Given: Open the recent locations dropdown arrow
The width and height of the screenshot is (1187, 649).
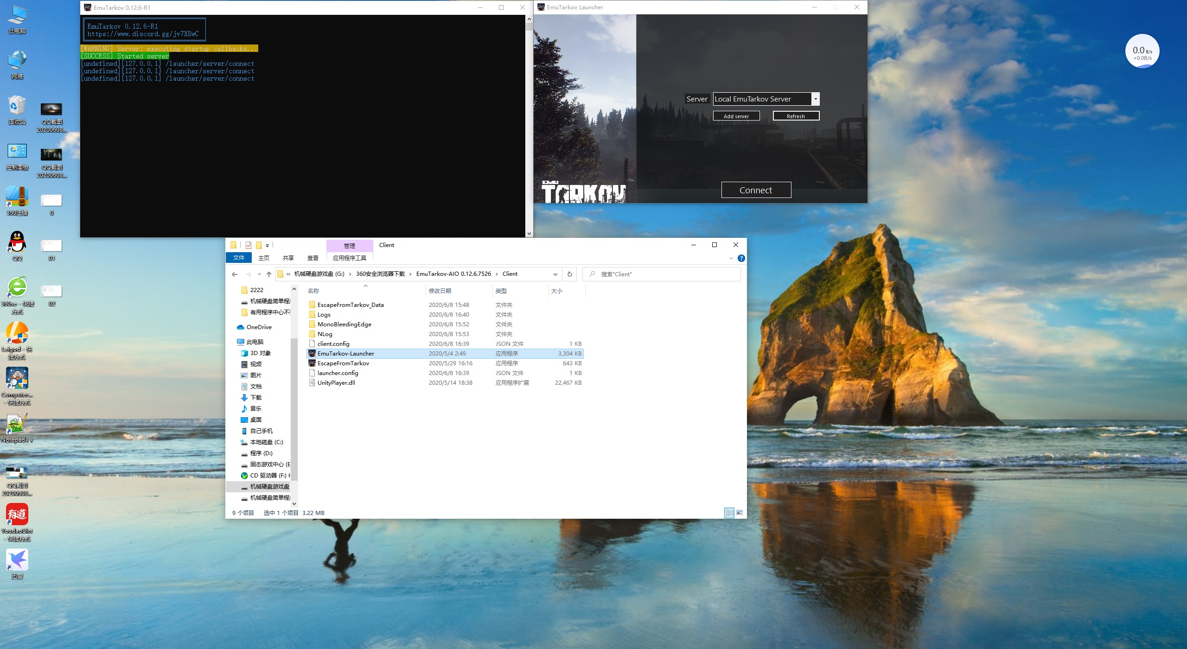Looking at the screenshot, I should 259,274.
